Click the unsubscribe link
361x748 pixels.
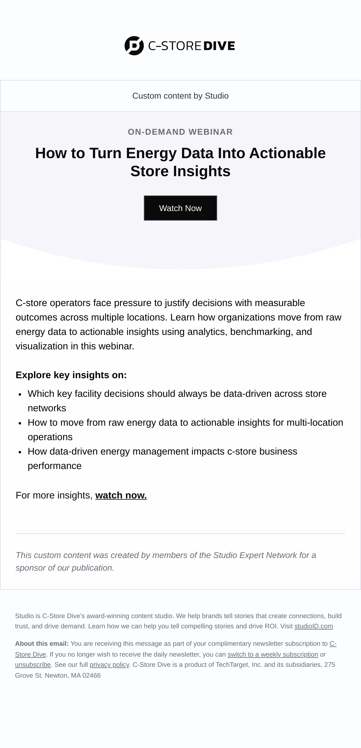(33, 664)
